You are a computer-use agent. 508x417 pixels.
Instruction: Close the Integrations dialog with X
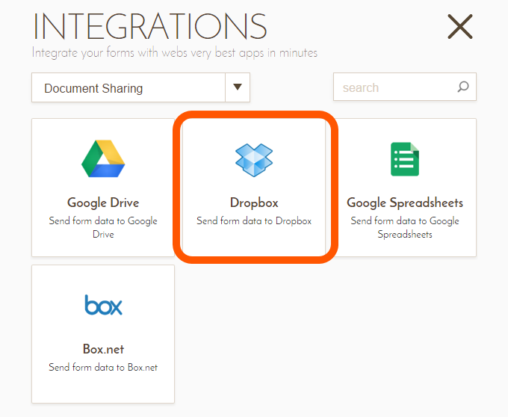(x=460, y=27)
